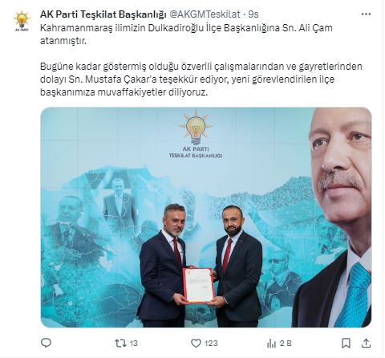Click the red document held in photo
Viewport: 385px width, 358px height.
click(198, 286)
